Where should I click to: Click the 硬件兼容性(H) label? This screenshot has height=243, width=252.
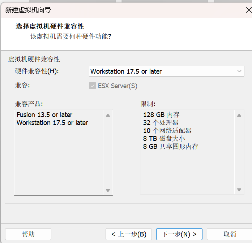37,71
